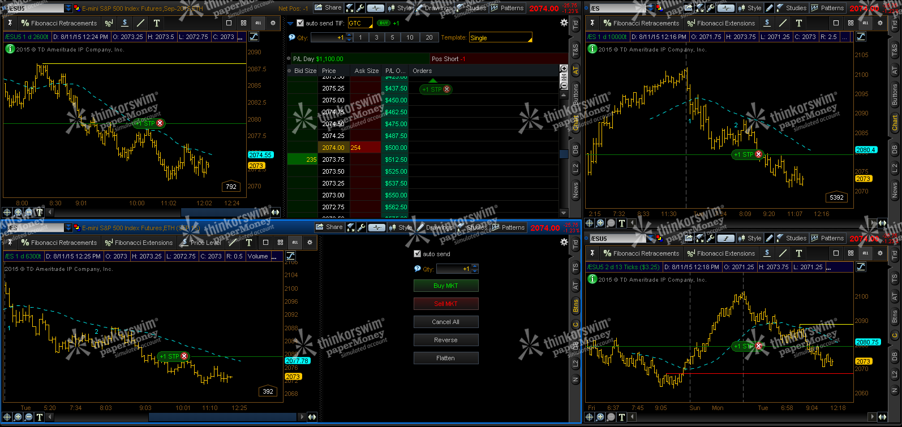
Task: Set ladder quantity with the 10 preset button
Action: tap(410, 37)
